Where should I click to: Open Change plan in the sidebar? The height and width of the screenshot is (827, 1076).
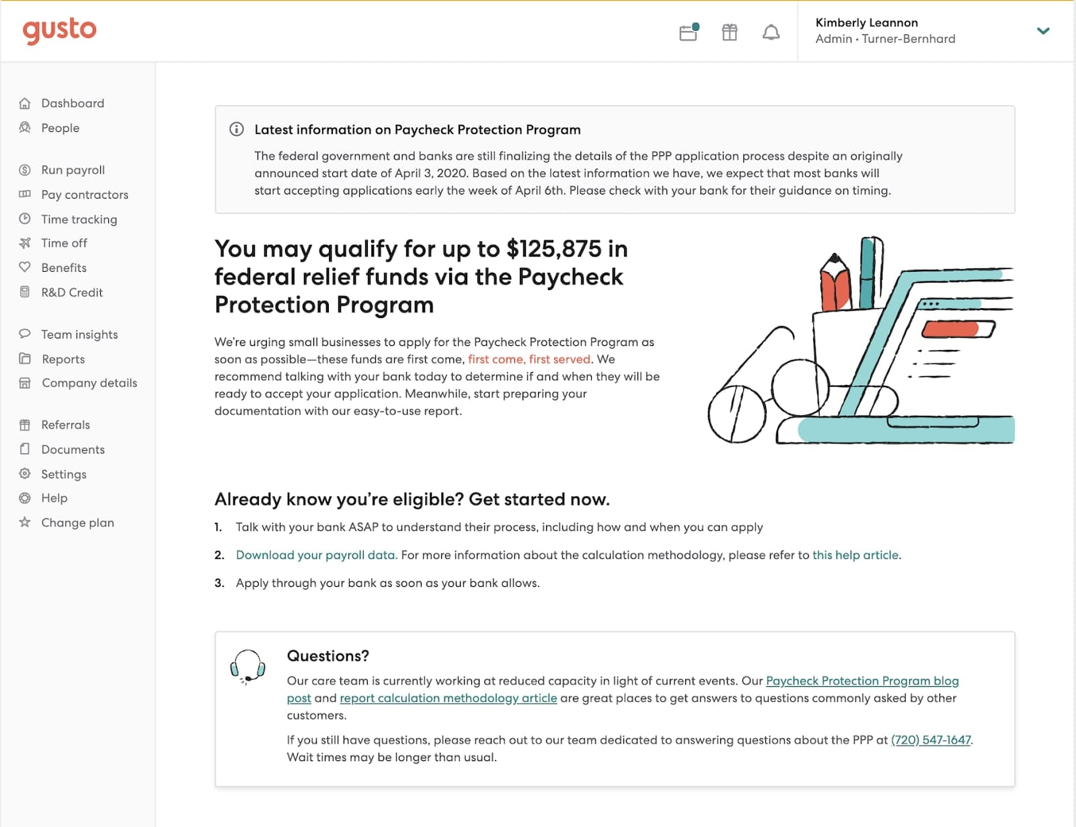tap(78, 523)
